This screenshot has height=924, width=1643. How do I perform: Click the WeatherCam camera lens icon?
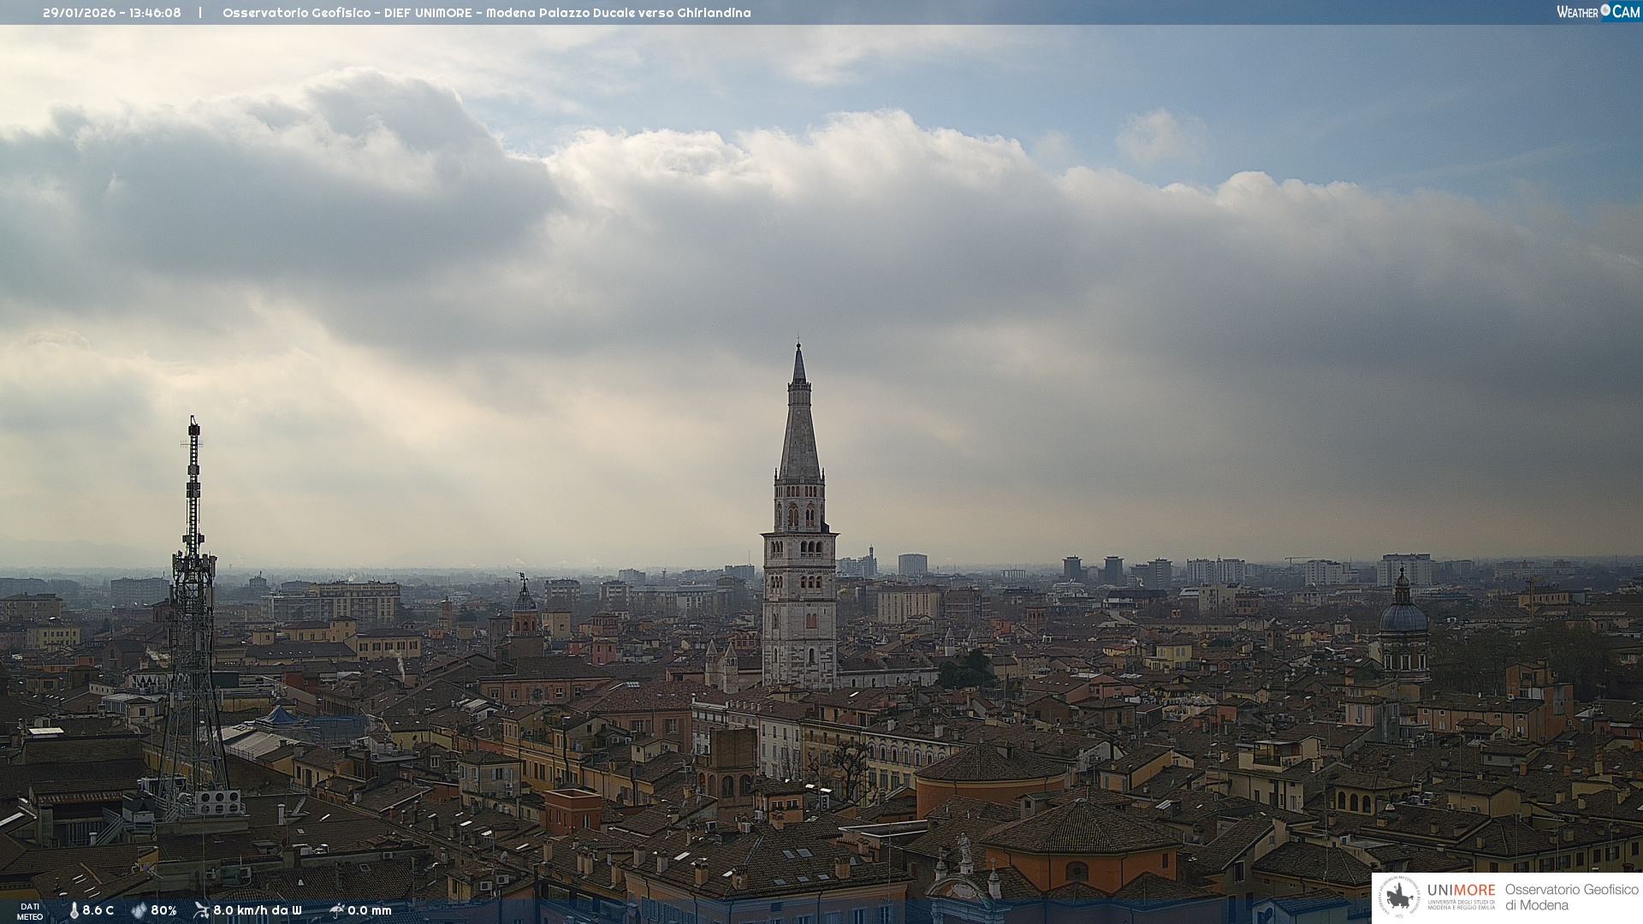[x=1605, y=10]
